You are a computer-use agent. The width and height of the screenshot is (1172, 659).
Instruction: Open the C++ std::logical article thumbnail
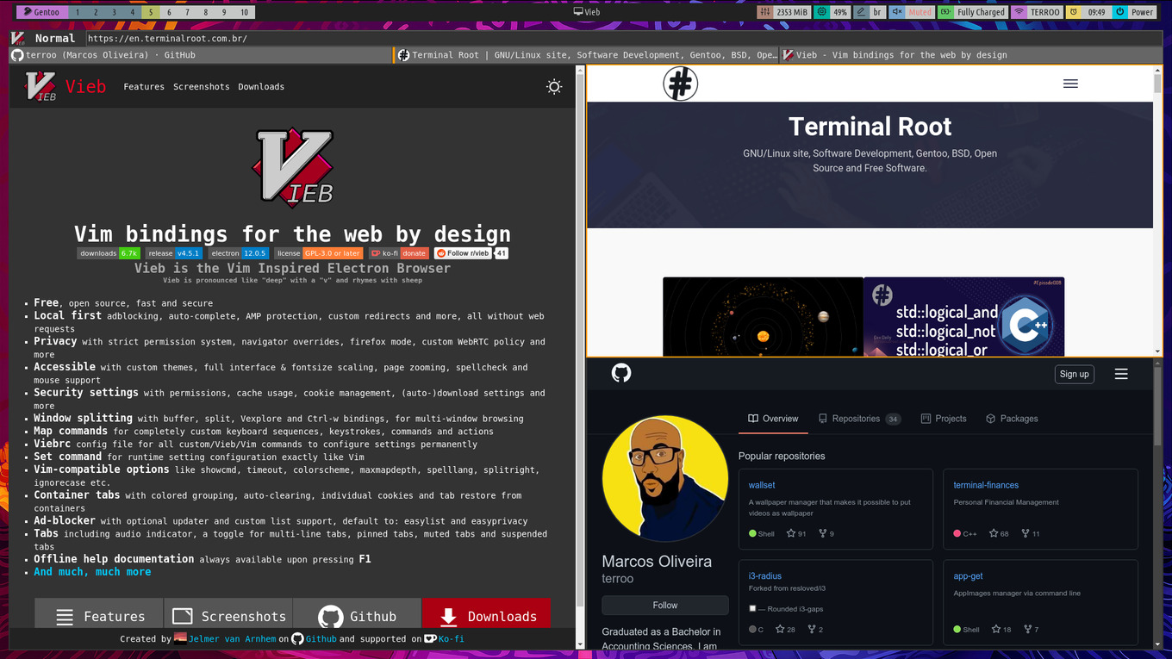coord(963,316)
